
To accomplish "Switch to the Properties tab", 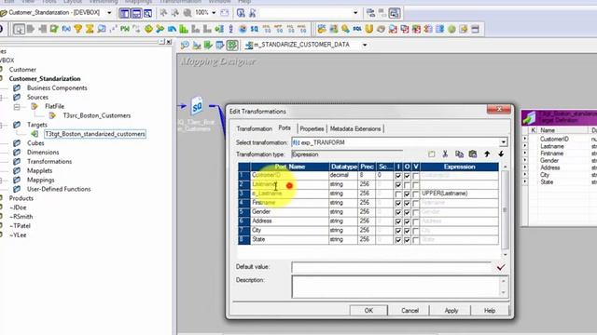I will tap(312, 128).
